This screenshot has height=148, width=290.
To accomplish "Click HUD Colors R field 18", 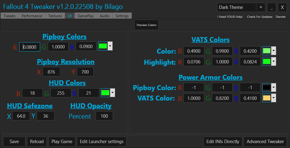I will (x=32, y=93).
